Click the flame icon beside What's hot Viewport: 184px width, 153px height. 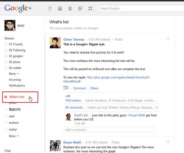click(6, 97)
